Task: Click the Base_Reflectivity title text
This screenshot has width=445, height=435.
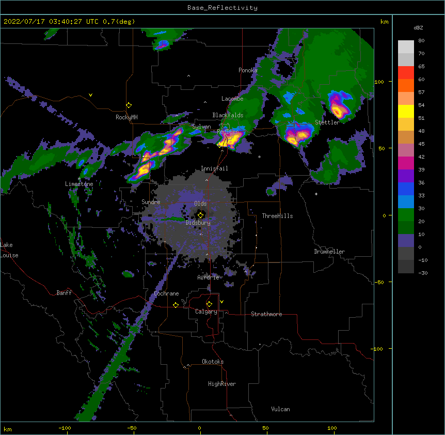Action: [223, 8]
